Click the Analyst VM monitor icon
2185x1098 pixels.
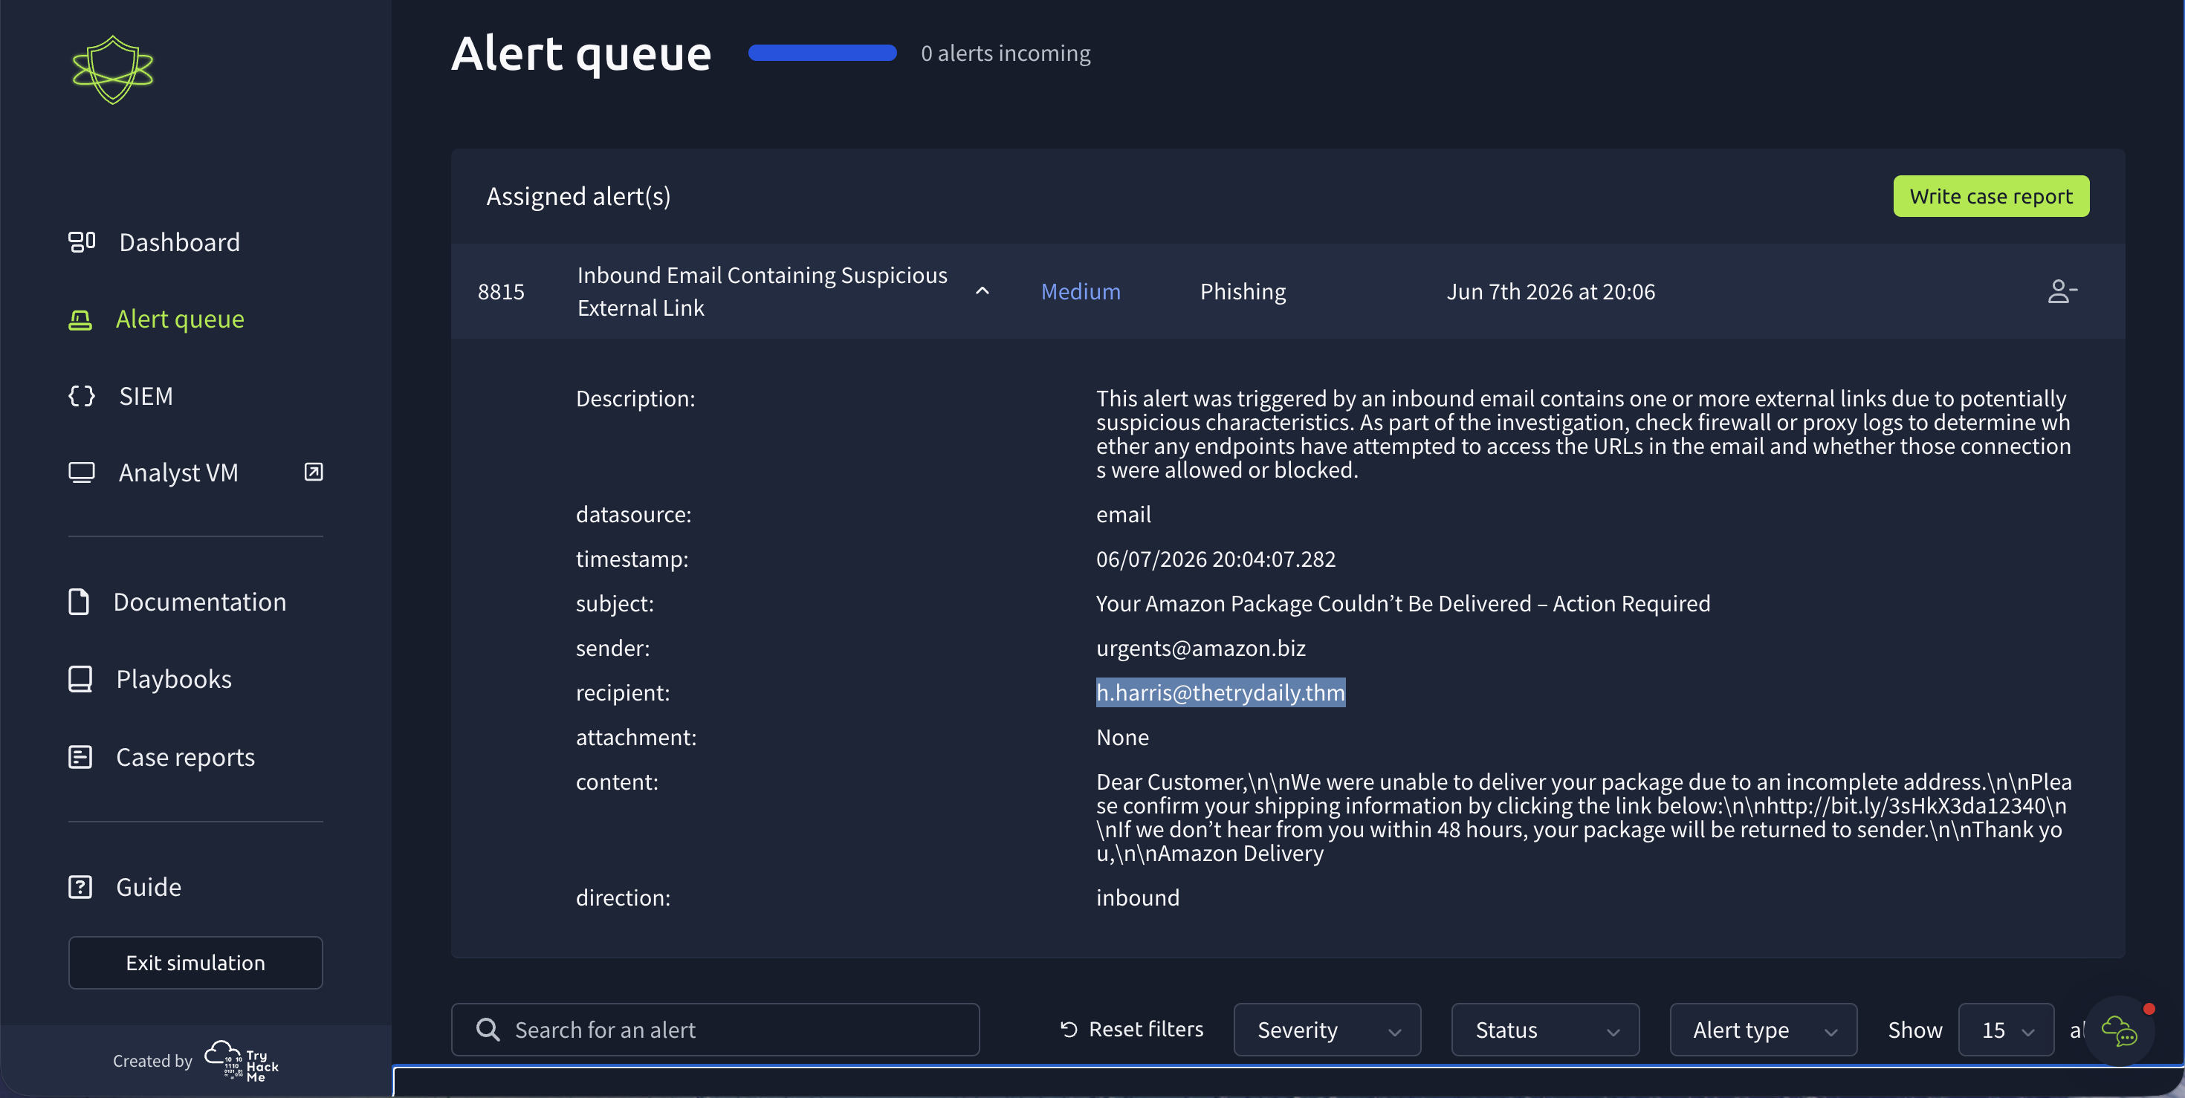click(82, 472)
